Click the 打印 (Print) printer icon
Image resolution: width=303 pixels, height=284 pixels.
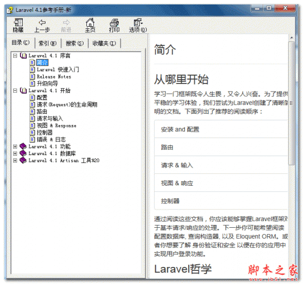(114, 22)
